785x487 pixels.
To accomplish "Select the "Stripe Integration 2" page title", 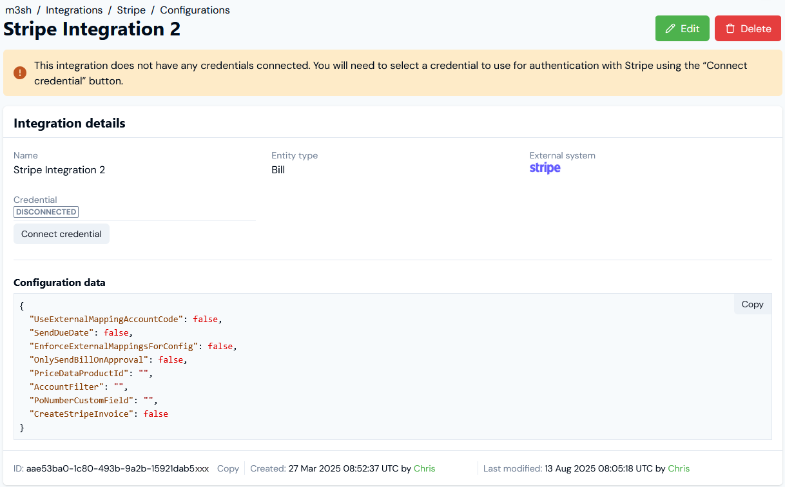I will tap(92, 29).
